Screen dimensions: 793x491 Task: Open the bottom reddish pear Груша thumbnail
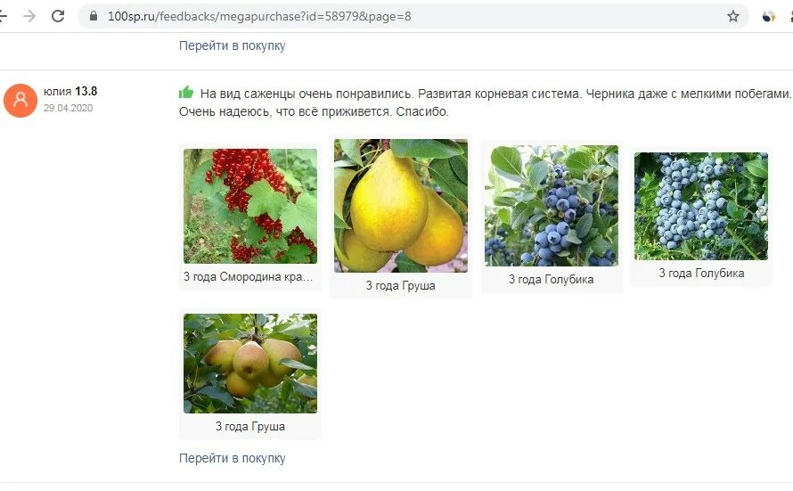coord(250,364)
